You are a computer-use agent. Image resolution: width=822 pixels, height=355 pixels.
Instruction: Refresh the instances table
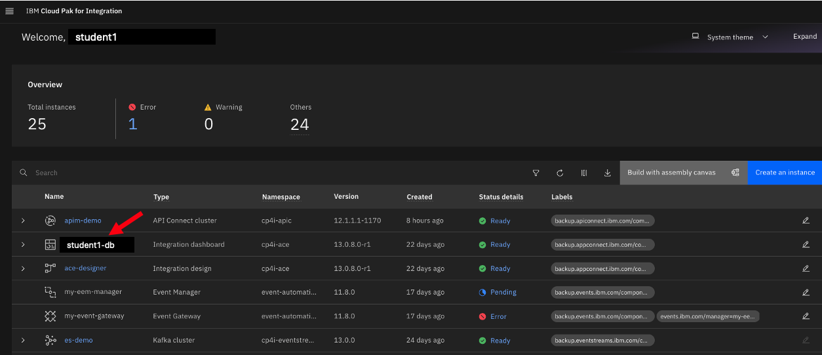[560, 173]
